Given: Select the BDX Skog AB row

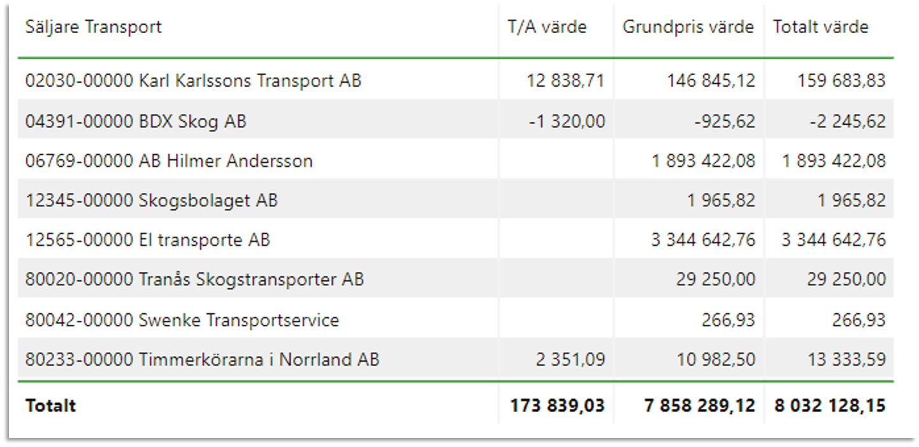Looking at the screenshot, I should pos(456,120).
